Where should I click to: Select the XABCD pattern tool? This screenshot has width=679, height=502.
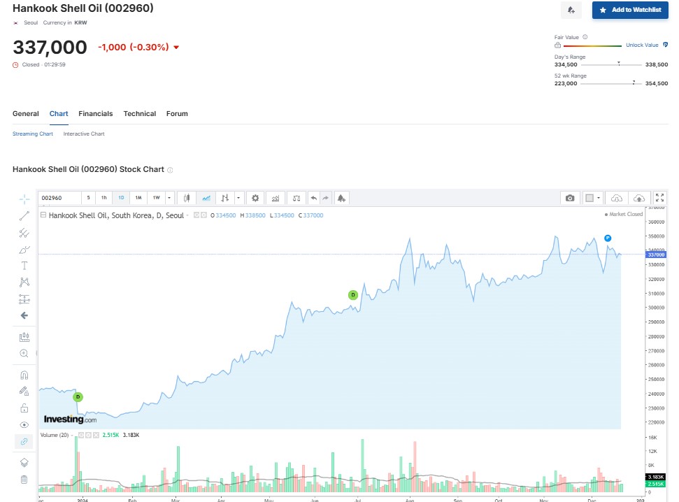click(24, 282)
